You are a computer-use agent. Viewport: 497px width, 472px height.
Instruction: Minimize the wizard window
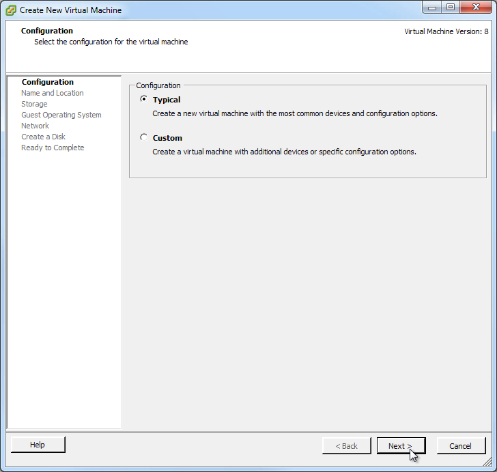coord(431,8)
